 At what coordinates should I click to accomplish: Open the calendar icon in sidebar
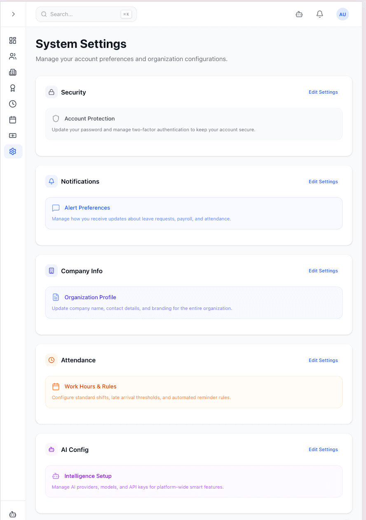click(13, 120)
